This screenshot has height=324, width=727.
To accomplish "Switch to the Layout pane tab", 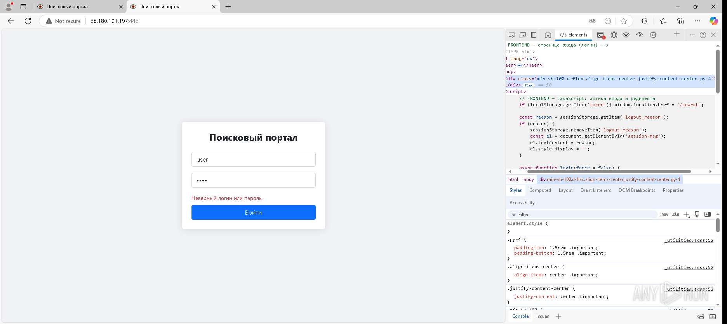I will point(565,190).
